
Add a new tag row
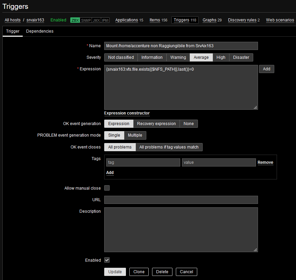click(110, 173)
